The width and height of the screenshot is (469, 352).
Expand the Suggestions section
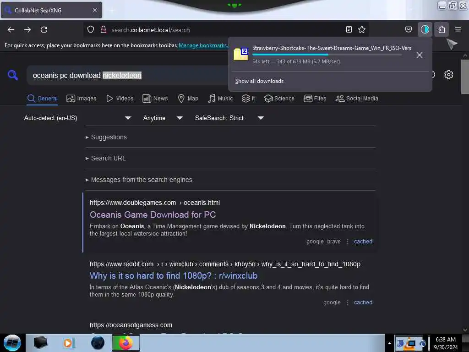tap(106, 137)
